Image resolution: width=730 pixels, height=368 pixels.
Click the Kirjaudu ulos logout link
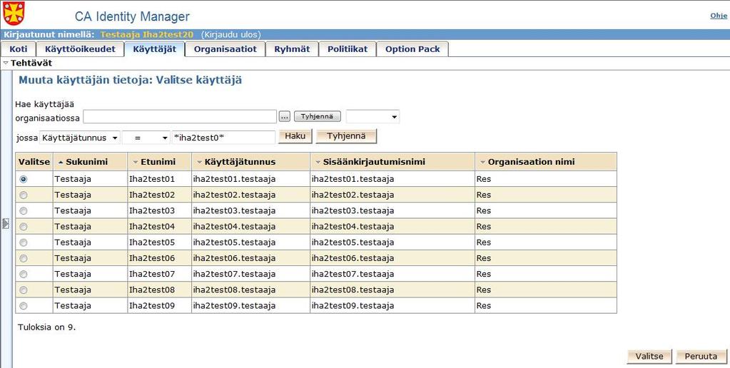pos(231,35)
